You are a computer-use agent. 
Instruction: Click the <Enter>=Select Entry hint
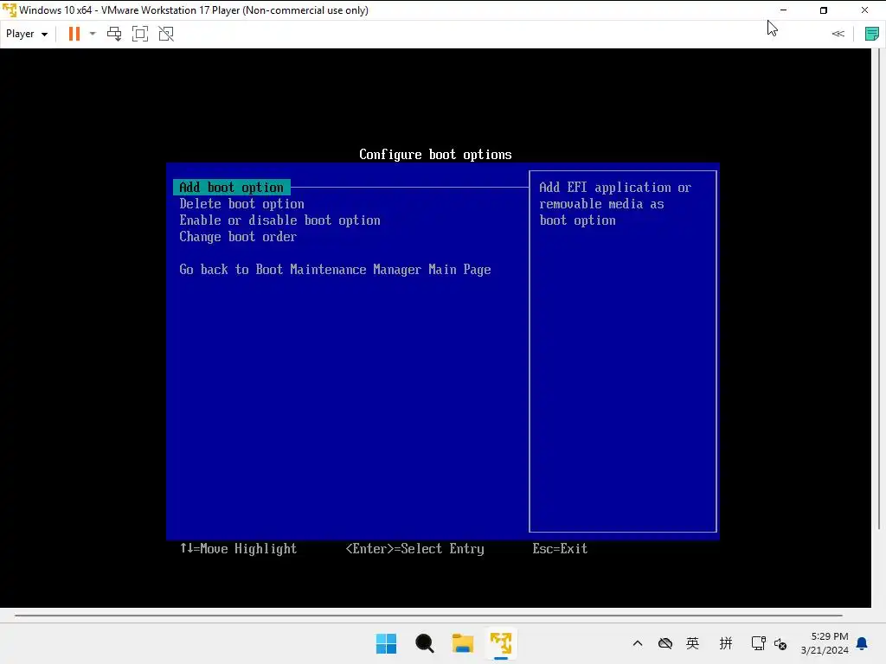(x=414, y=549)
